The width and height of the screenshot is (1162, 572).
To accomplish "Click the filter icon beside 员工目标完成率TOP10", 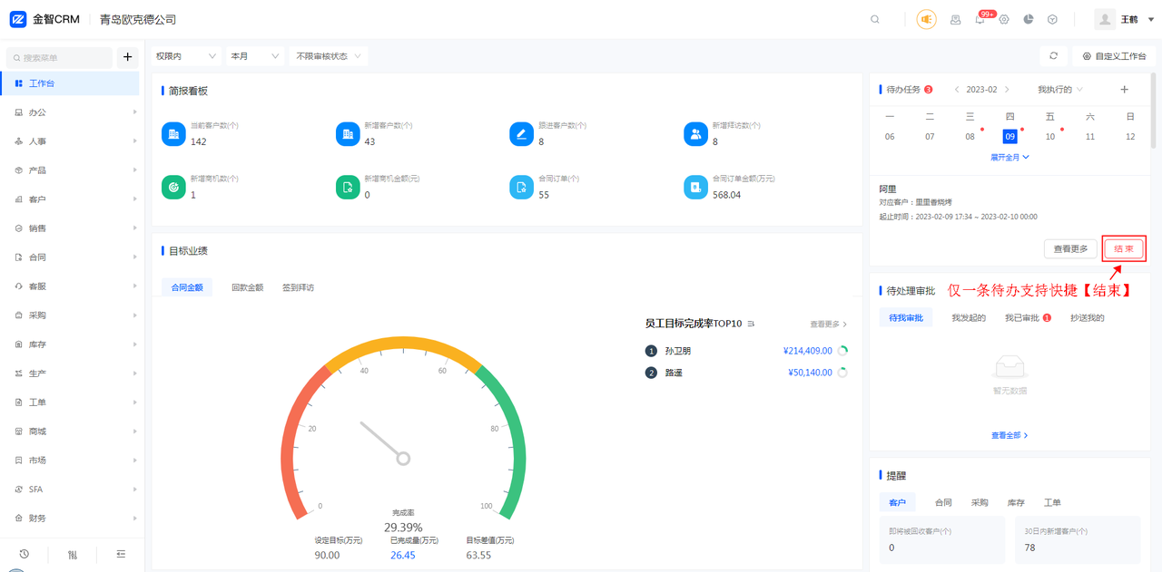I will 751,324.
